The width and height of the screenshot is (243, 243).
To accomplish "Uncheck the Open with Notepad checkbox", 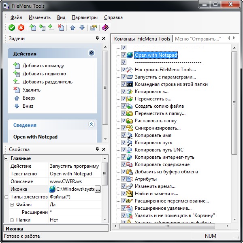I will [x=124, y=55].
